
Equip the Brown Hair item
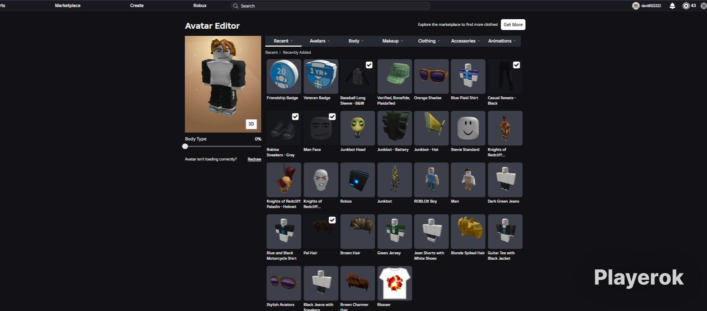pos(358,231)
